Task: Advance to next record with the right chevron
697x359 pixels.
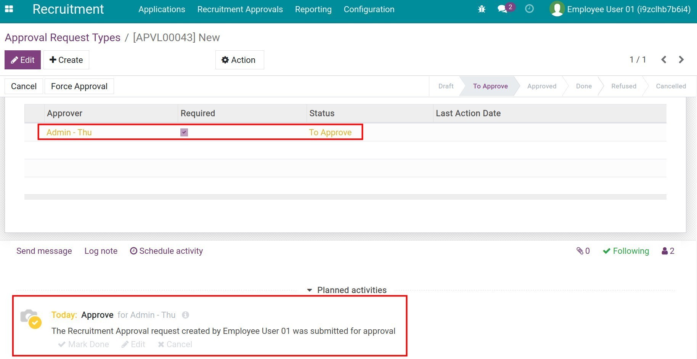Action: point(681,59)
